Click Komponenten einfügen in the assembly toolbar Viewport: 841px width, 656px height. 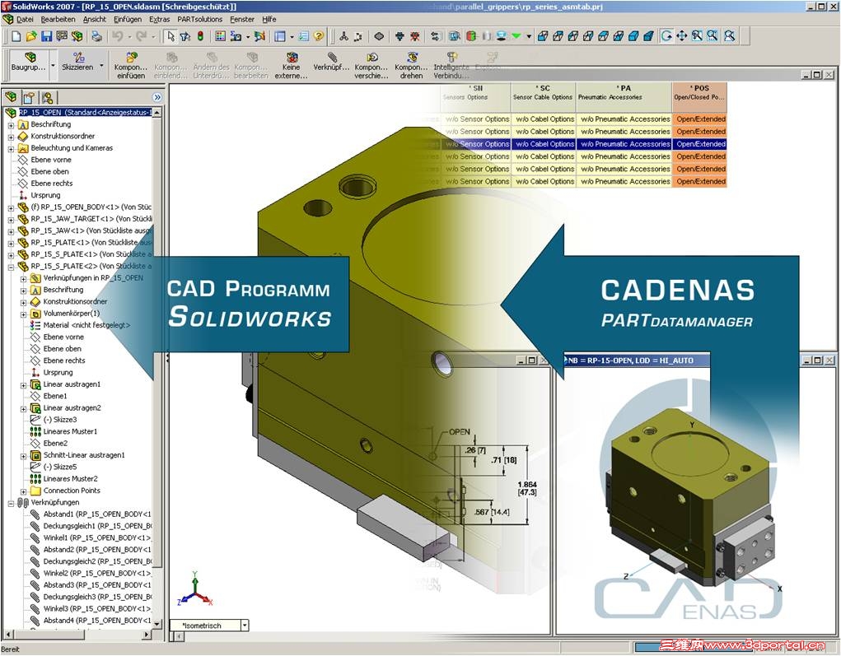[x=130, y=65]
